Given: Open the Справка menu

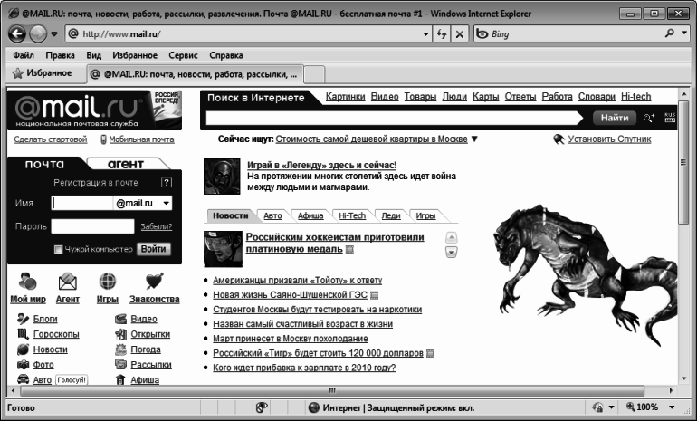Looking at the screenshot, I should pos(225,55).
